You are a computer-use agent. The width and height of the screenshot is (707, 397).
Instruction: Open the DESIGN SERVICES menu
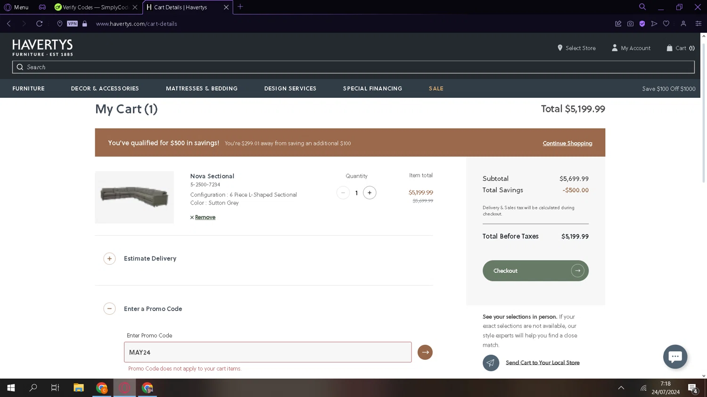pos(290,88)
